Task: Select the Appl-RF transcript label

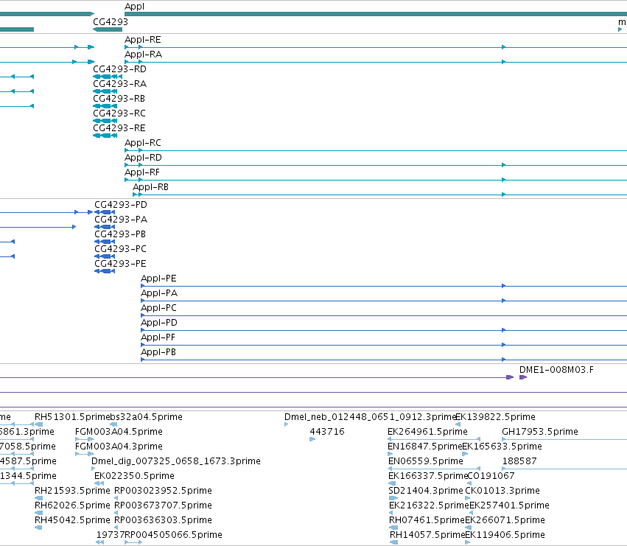Action: click(142, 173)
